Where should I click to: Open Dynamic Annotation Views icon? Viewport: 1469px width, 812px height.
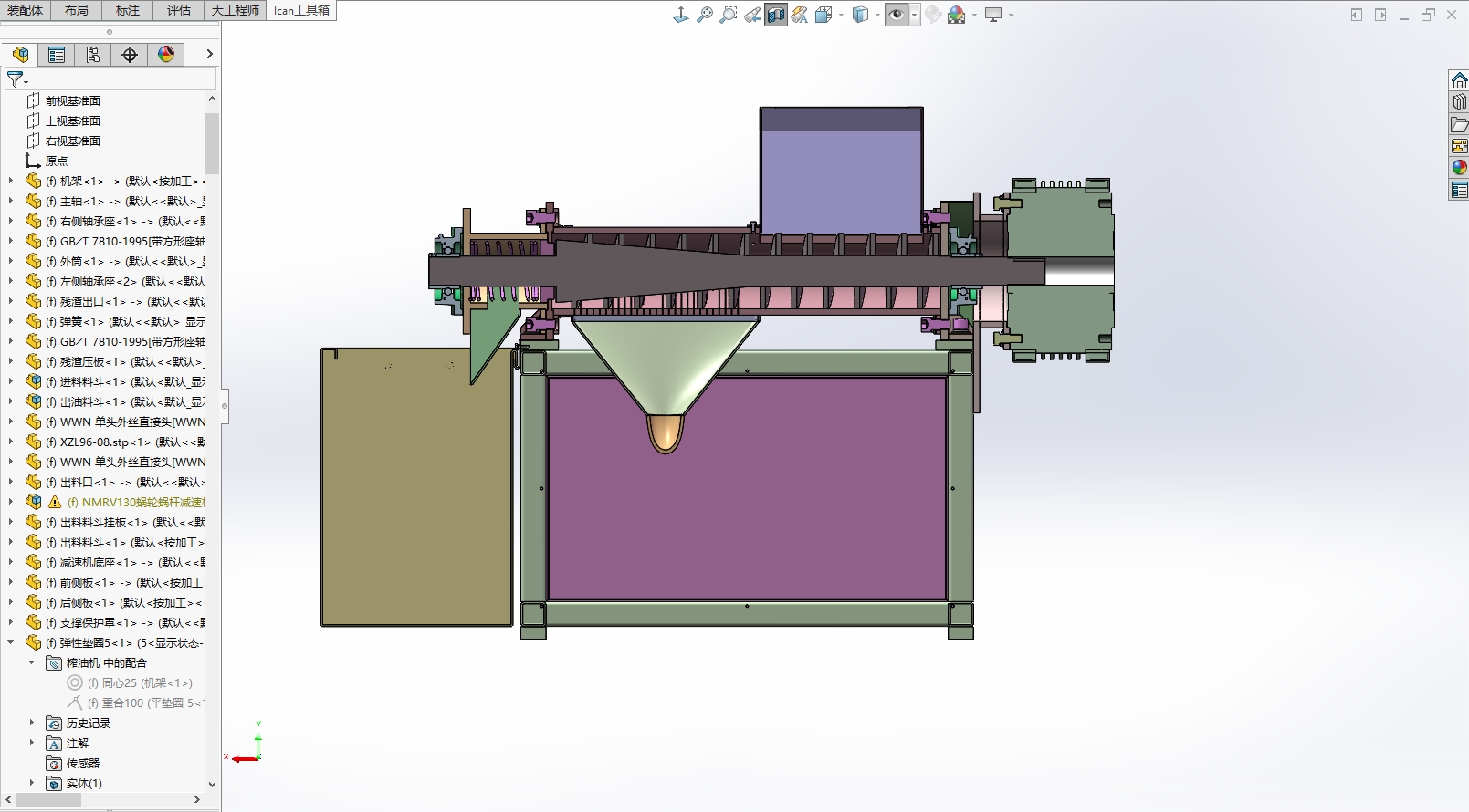[x=800, y=15]
